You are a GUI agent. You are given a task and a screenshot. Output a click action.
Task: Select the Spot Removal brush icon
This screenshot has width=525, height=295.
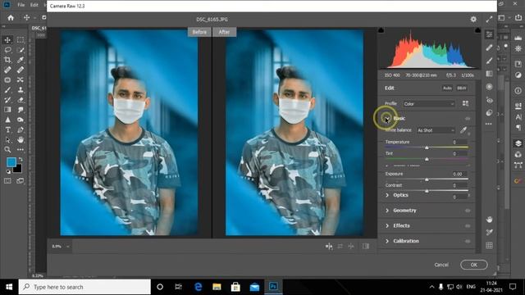[489, 48]
